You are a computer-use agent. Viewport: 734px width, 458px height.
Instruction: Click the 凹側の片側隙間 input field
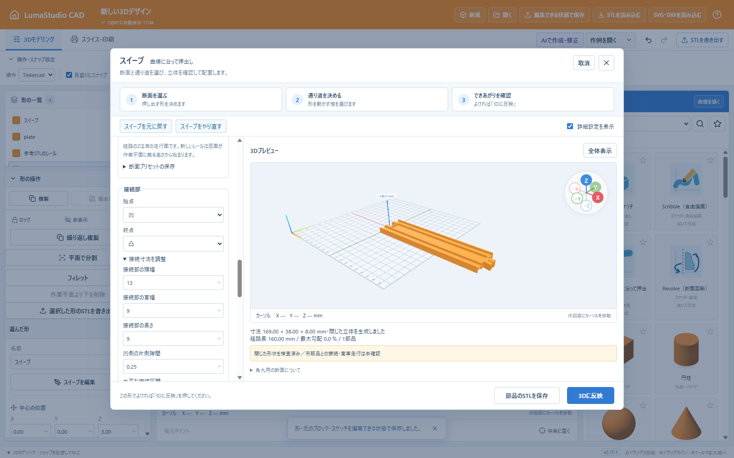[x=173, y=366]
